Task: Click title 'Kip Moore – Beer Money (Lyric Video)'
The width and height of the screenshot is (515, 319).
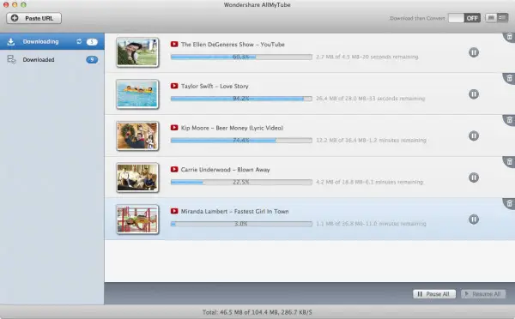Action: 232,128
